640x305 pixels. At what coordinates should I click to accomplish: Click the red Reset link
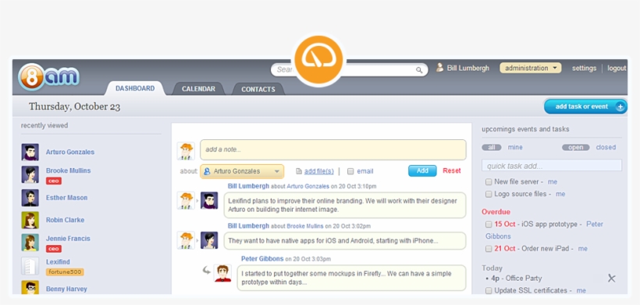point(452,171)
